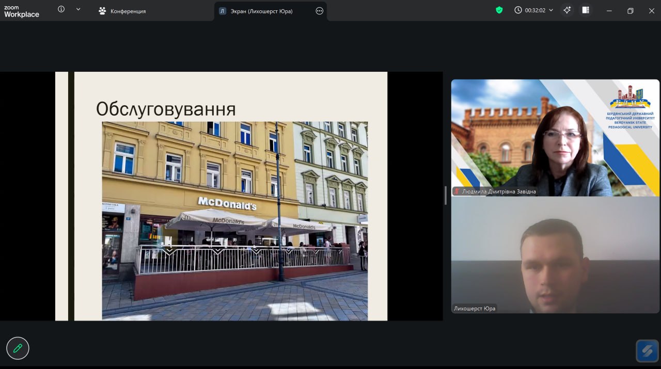Click the muted microphone icon on Людмила's tile
The image size is (661, 369).
457,191
